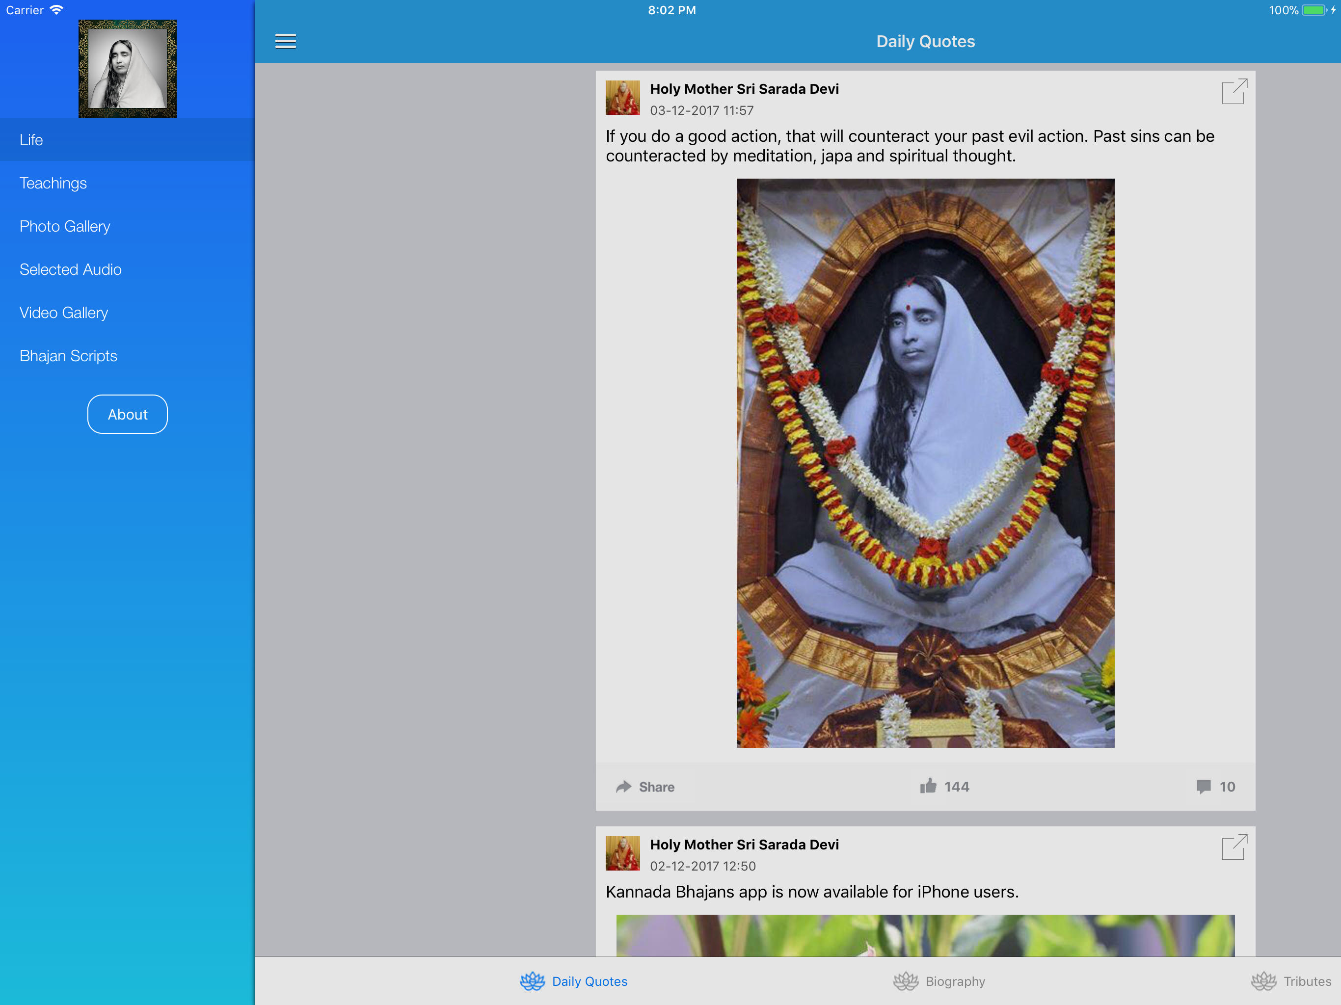Switch to Tributes tab
Viewport: 1341px width, 1005px height.
(1291, 981)
